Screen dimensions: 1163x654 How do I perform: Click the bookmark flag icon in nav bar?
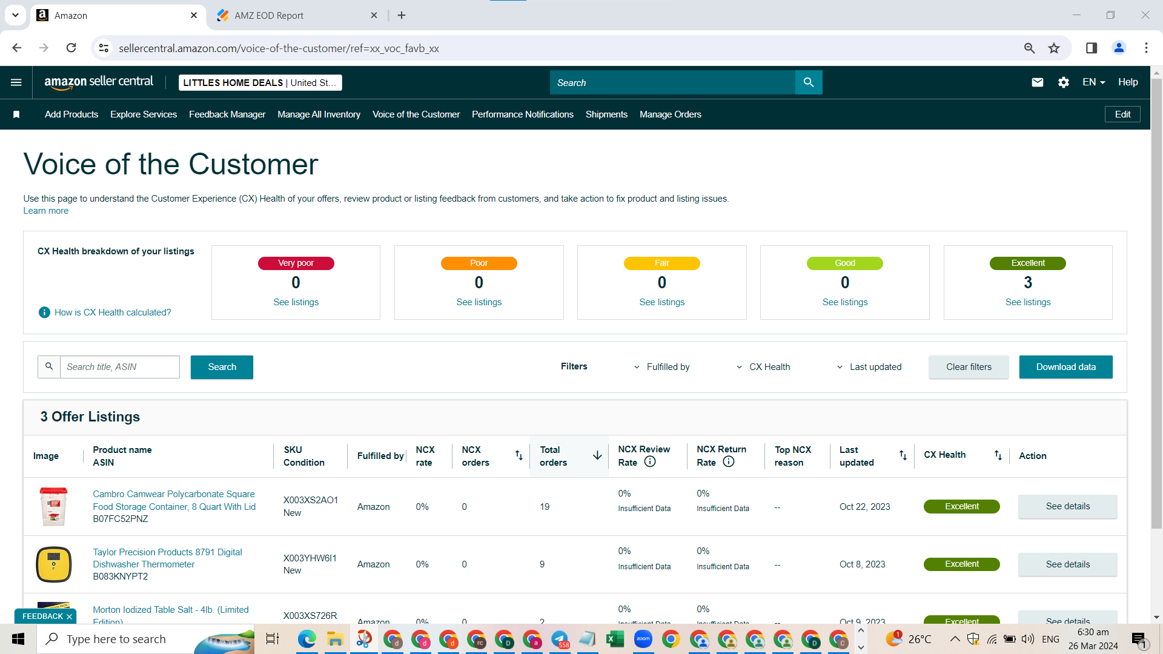click(x=16, y=114)
